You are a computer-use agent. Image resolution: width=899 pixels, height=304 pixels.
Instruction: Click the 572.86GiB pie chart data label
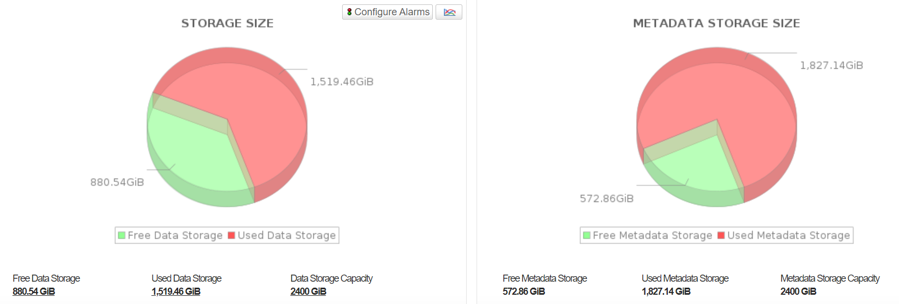point(607,199)
